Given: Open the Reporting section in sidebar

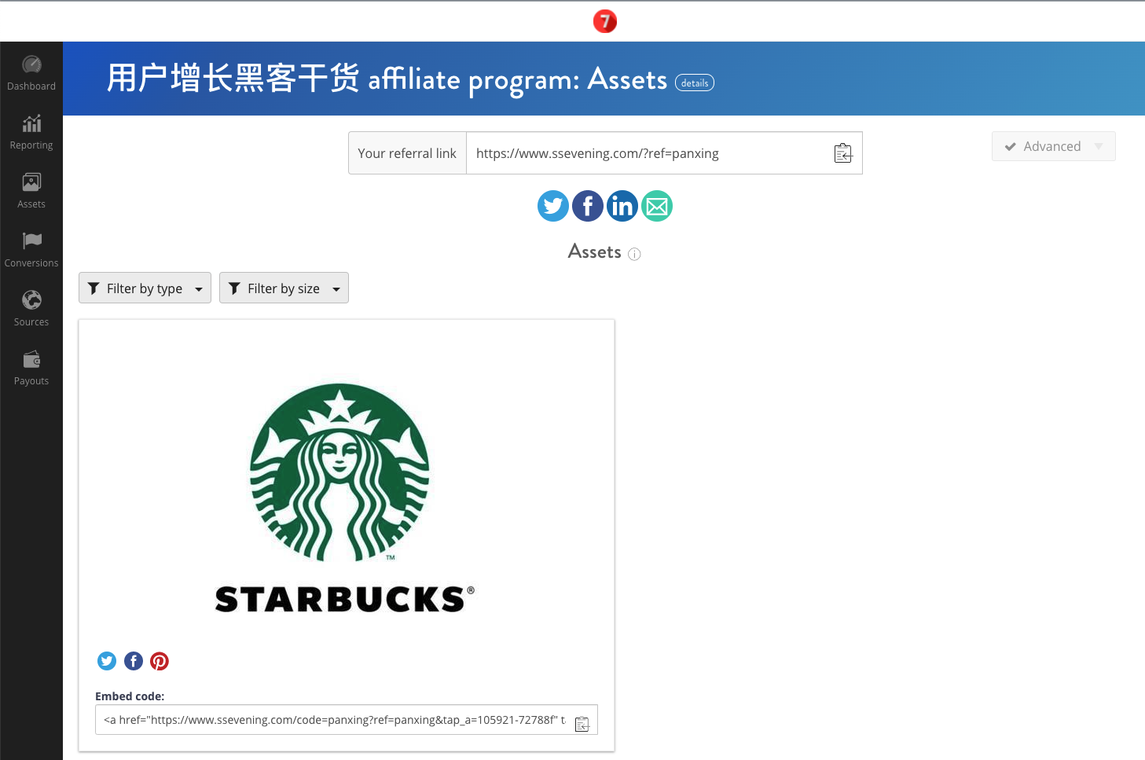Looking at the screenshot, I should (x=31, y=132).
